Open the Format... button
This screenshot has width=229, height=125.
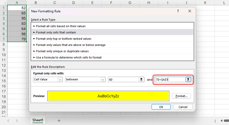[x=181, y=96]
